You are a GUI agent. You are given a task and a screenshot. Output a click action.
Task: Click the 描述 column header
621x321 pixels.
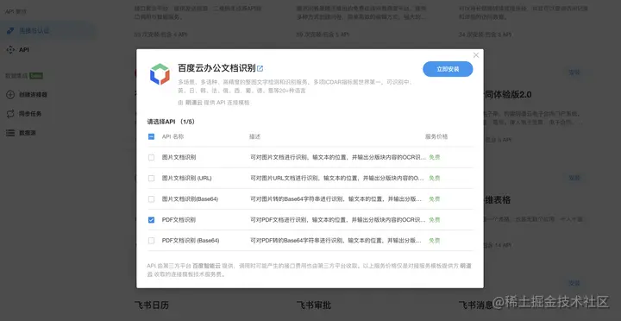254,136
